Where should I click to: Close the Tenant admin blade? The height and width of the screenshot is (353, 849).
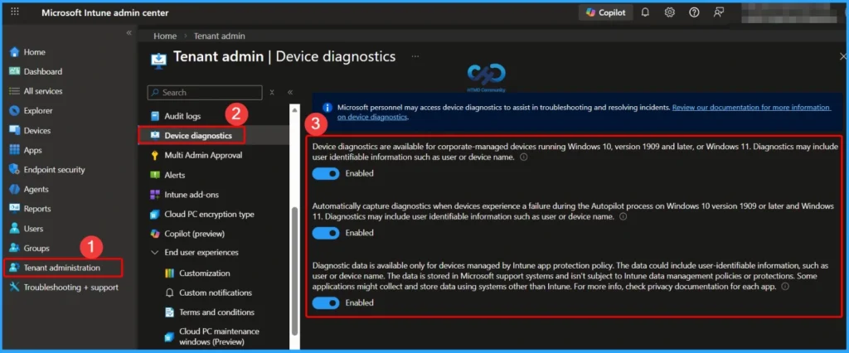tap(843, 56)
